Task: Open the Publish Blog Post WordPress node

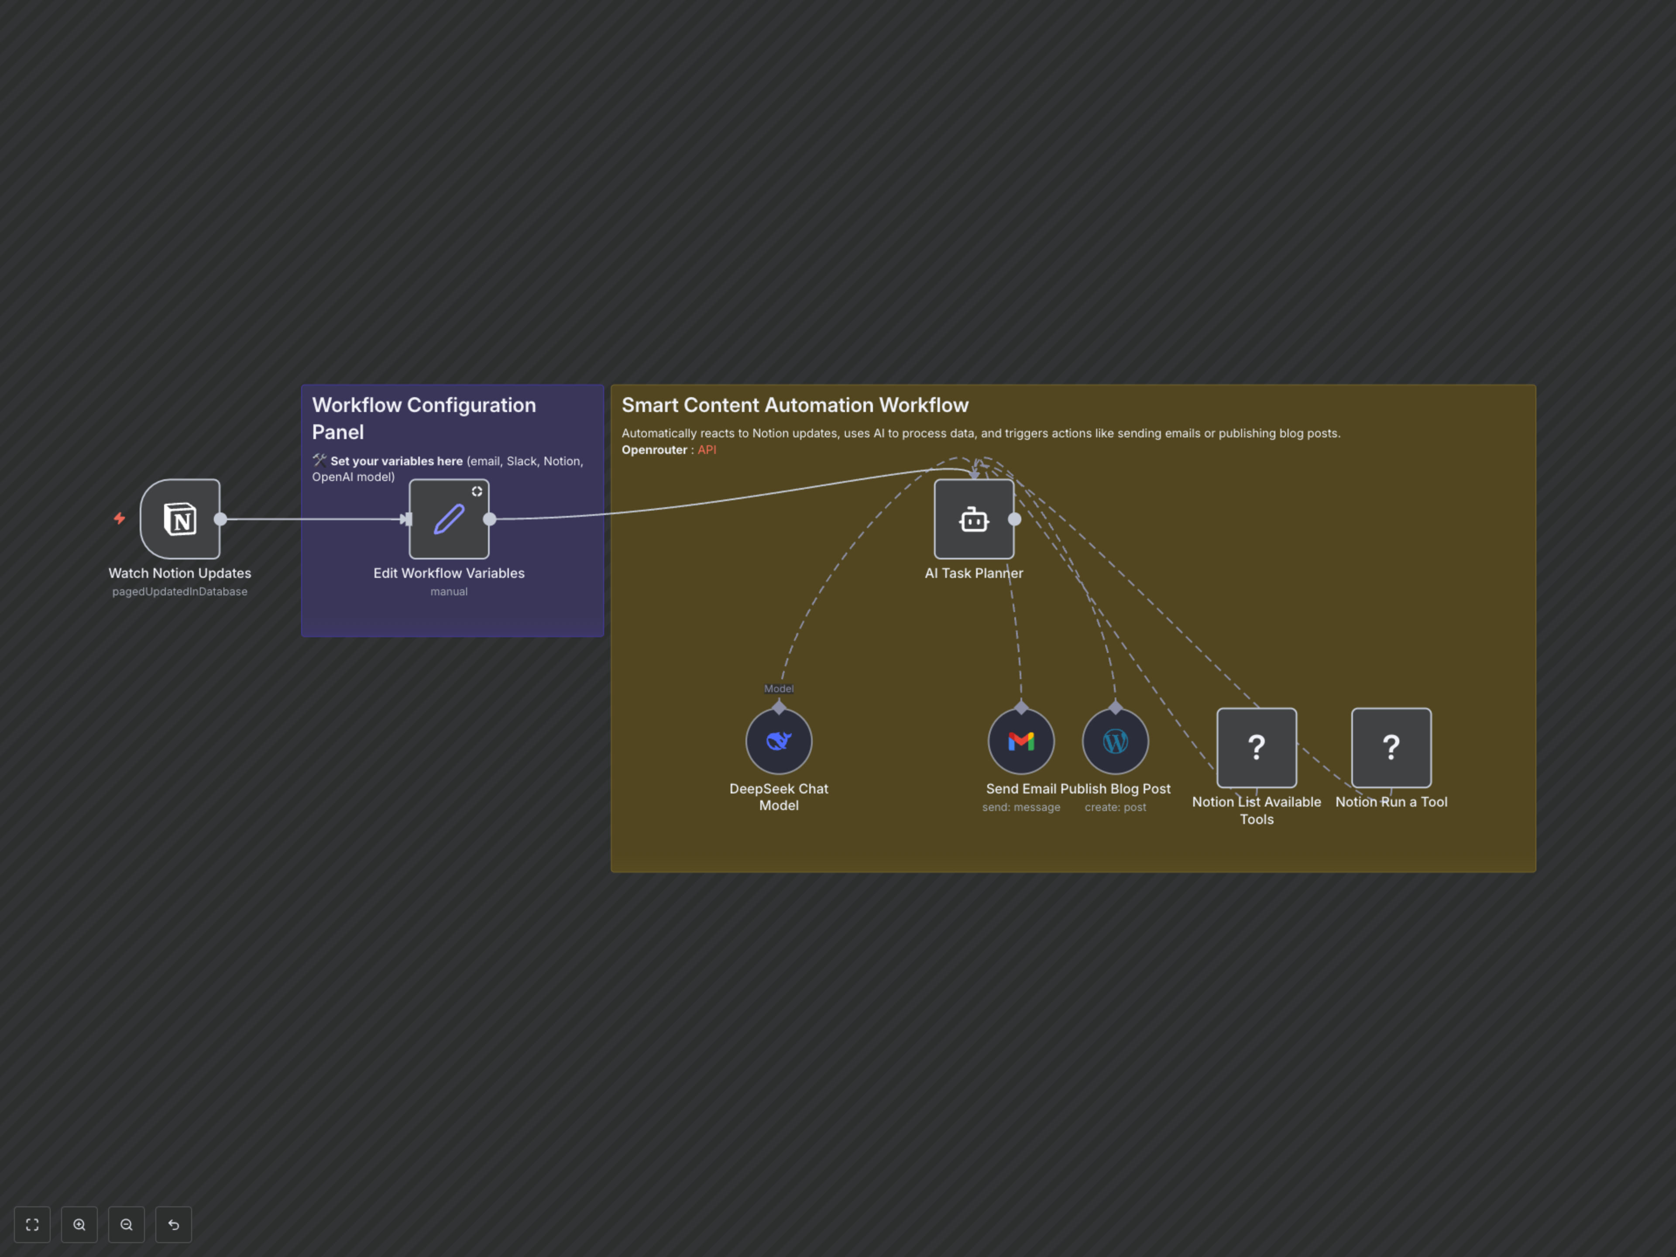Action: click(x=1115, y=741)
